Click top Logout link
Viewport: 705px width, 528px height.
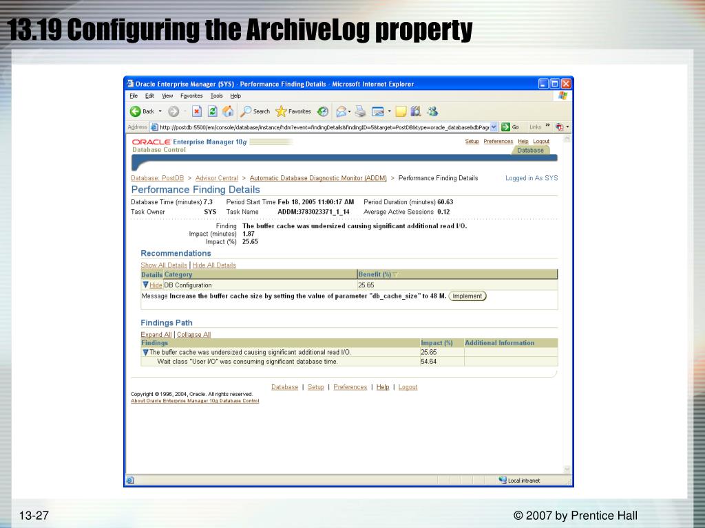pyautogui.click(x=541, y=142)
